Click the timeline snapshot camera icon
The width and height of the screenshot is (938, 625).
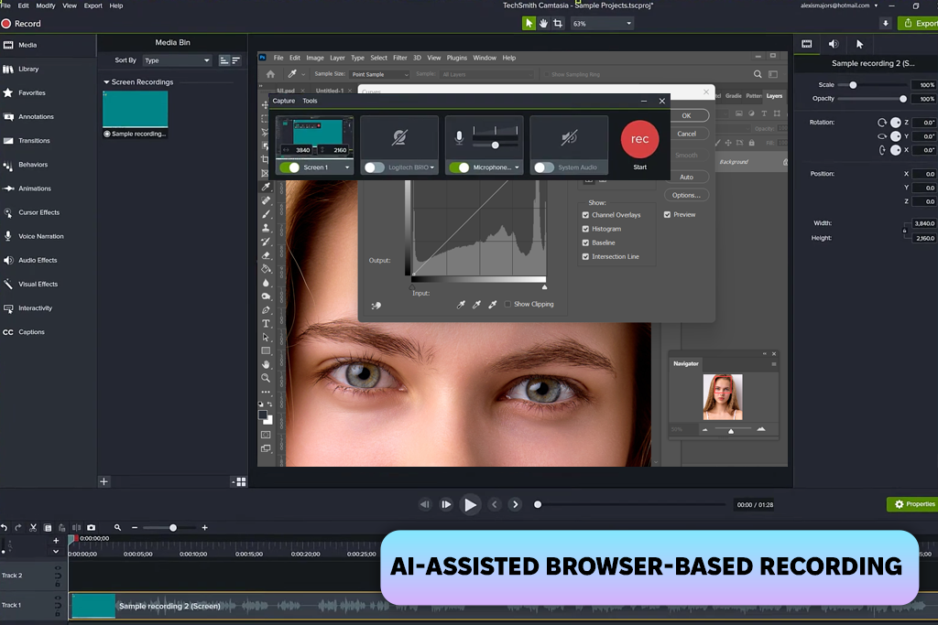coord(91,528)
